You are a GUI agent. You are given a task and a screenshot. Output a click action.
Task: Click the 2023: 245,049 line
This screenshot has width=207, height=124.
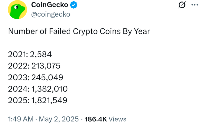(36, 77)
